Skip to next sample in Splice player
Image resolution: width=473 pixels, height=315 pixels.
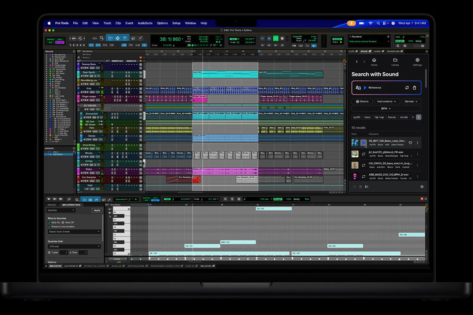point(367,187)
